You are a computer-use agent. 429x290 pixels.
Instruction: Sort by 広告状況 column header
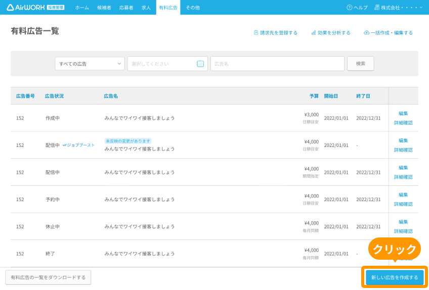click(54, 96)
